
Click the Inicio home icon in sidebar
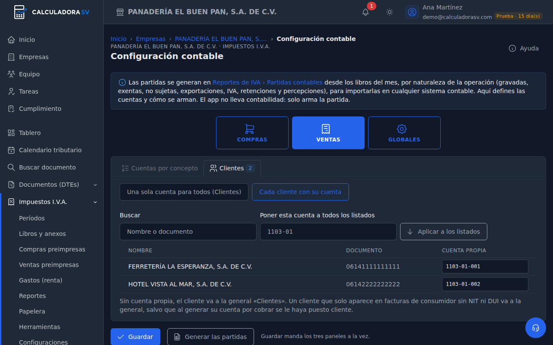(11, 40)
